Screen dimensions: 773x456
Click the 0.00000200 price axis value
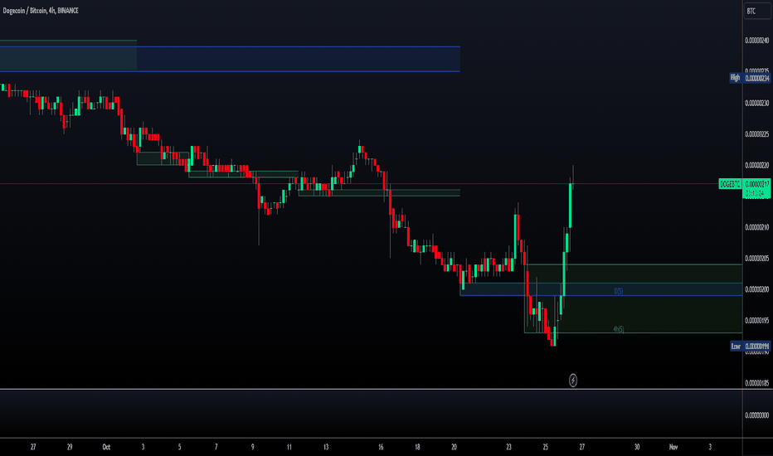pos(756,289)
